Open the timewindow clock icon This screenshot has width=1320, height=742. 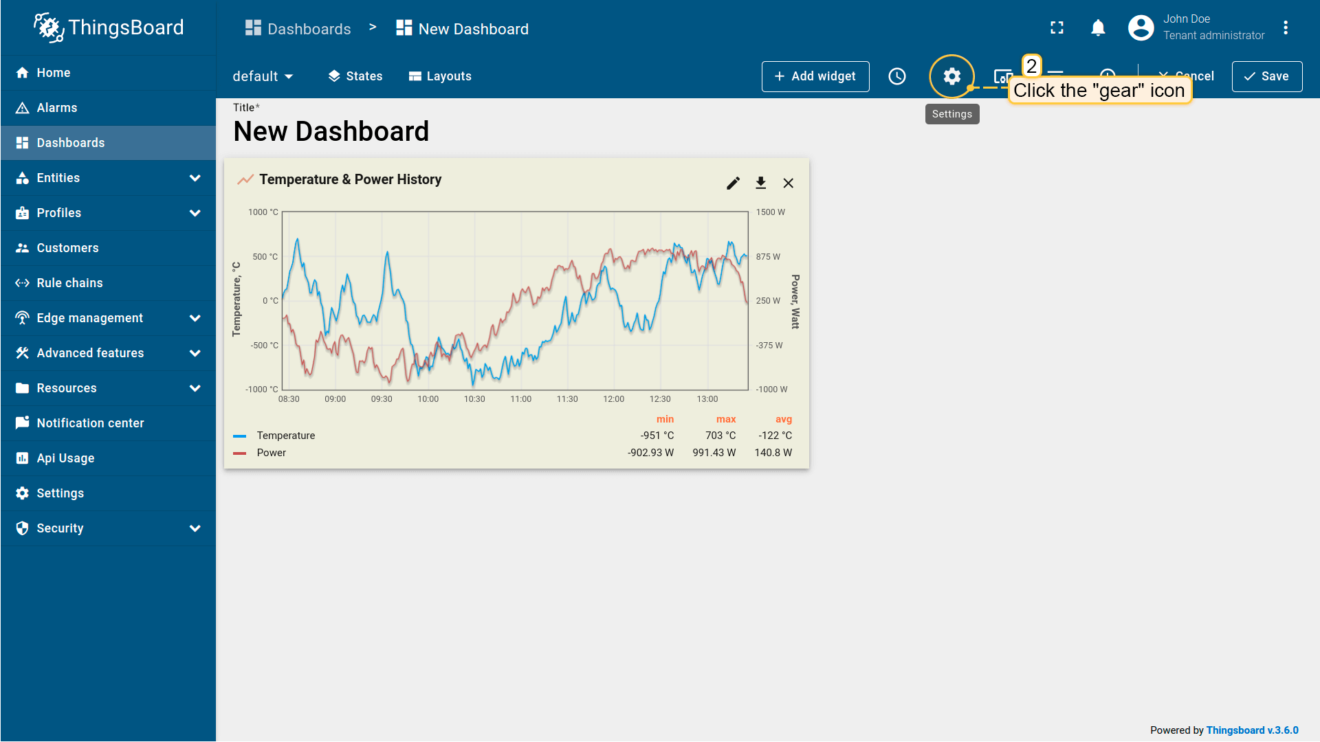896,76
